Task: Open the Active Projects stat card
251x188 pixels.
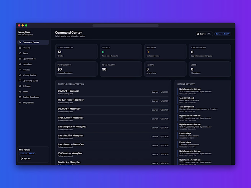Action: (x=76, y=52)
